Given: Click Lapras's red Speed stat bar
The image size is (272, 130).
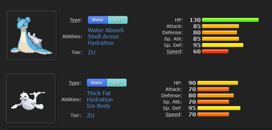Looking at the screenshot, I should (215, 51).
